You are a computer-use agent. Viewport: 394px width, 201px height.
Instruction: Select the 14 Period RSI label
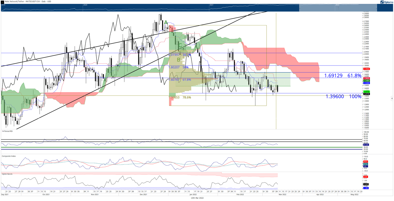7,131
